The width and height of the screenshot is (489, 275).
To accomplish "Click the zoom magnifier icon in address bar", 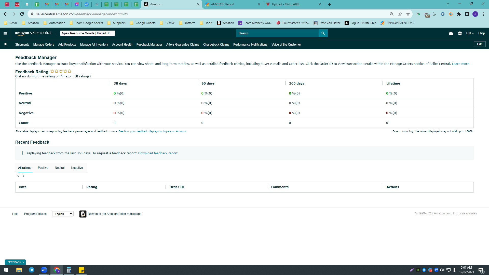I will 392,14.
